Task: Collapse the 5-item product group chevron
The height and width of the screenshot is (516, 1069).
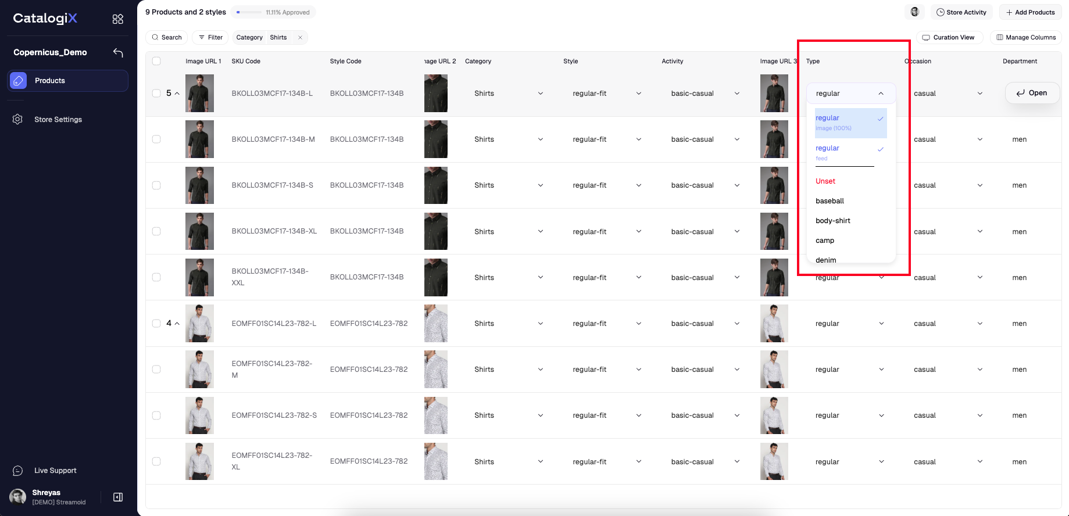Action: click(x=177, y=94)
